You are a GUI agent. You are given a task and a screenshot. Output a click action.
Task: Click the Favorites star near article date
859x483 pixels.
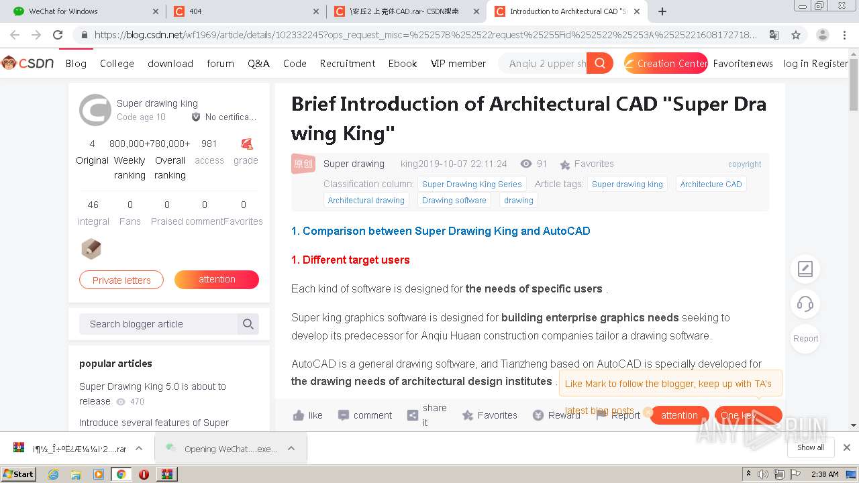pos(565,164)
